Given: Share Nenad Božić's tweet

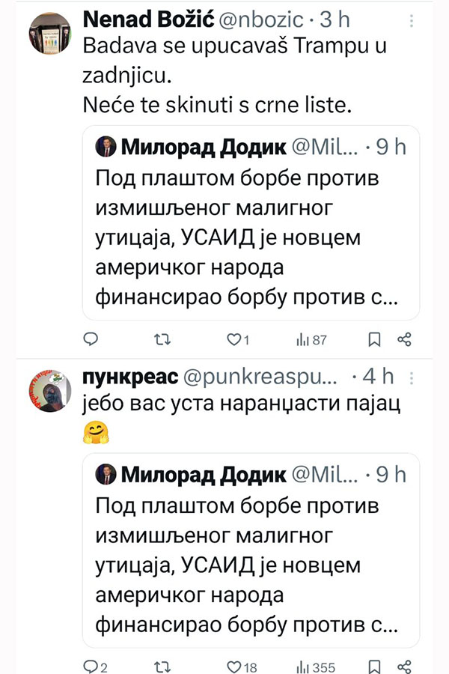Looking at the screenshot, I should tap(405, 339).
